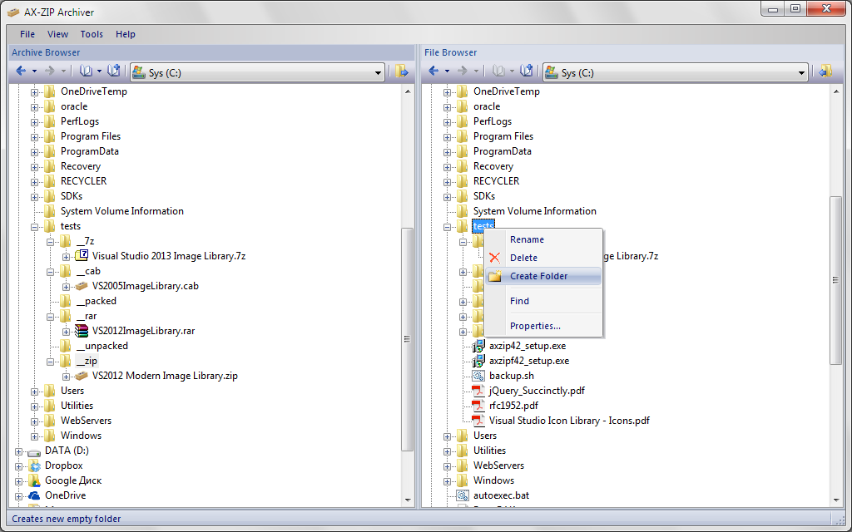Click the Dropbox icon in Archive Browser
This screenshot has height=532, width=852.
click(x=34, y=465)
